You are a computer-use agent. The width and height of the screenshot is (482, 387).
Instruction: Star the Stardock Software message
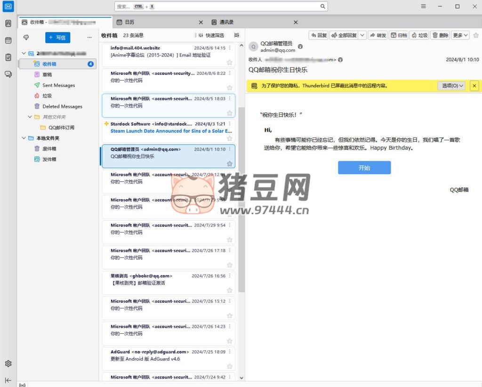click(229, 138)
